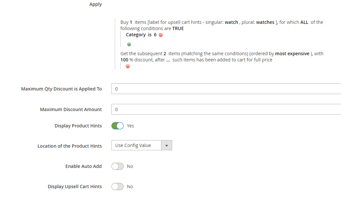
Task: Click the 'Enable Auto Add' label
Action: click(83, 166)
